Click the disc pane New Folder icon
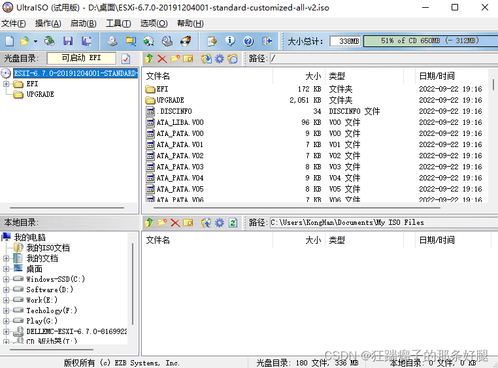The height and width of the screenshot is (368, 498). tap(175, 58)
